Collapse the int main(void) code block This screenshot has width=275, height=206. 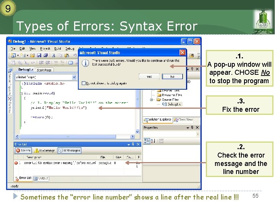tap(21, 93)
